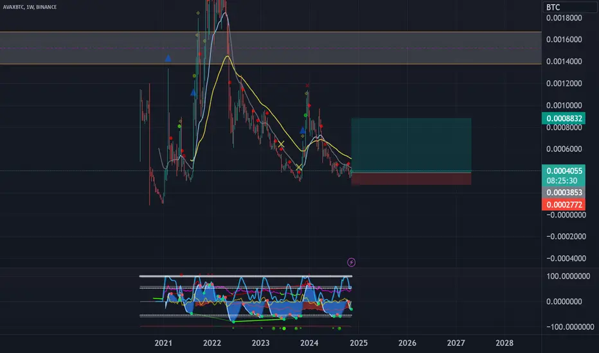Click the current price label 0.0004055

click(564, 171)
